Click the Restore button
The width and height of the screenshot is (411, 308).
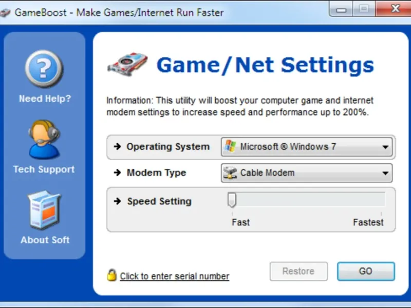point(298,272)
